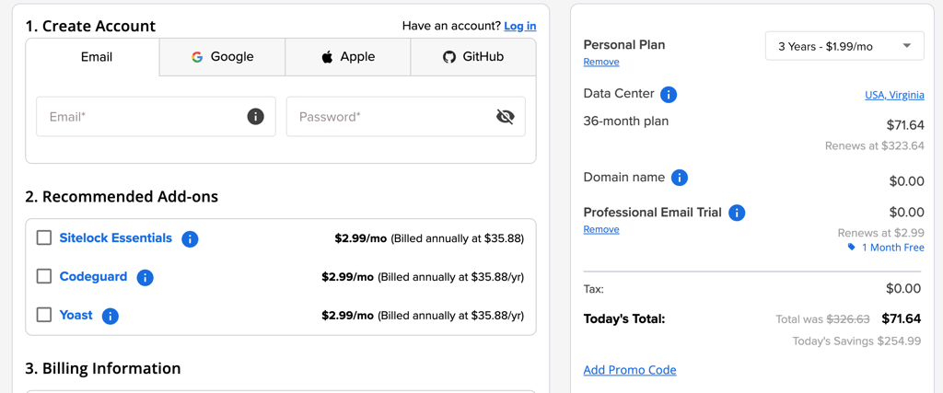Remove the Personal Plan via its Remove link
Viewport: 943px width, 393px height.
tap(601, 62)
